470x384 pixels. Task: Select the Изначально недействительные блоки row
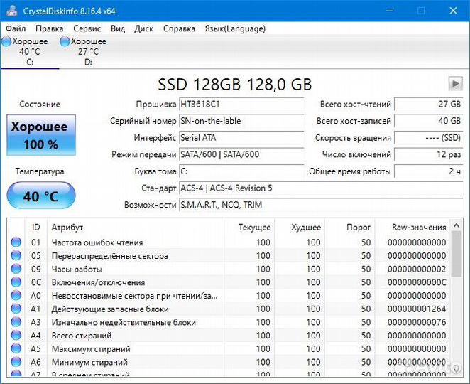229,322
